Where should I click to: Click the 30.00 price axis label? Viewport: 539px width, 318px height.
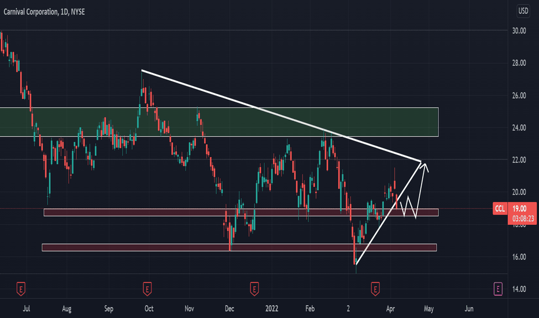click(519, 31)
